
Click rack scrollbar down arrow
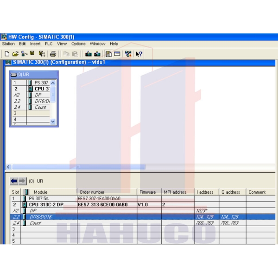[x=53, y=121]
